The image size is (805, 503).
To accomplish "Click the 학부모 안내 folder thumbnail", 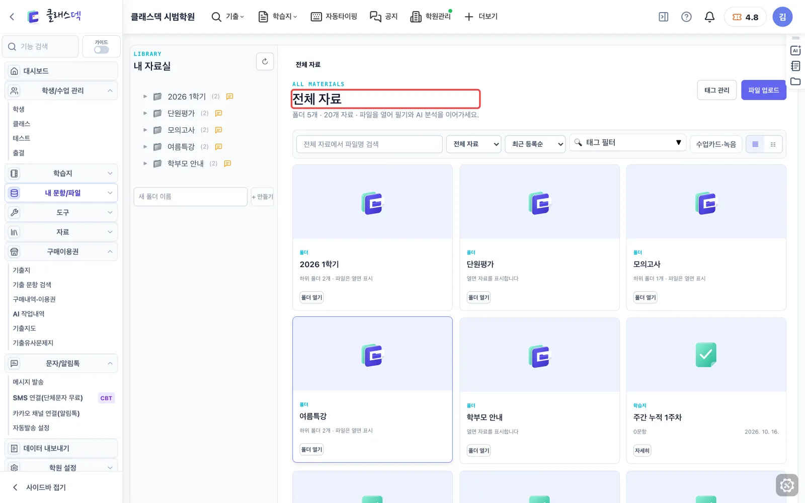I will [539, 355].
